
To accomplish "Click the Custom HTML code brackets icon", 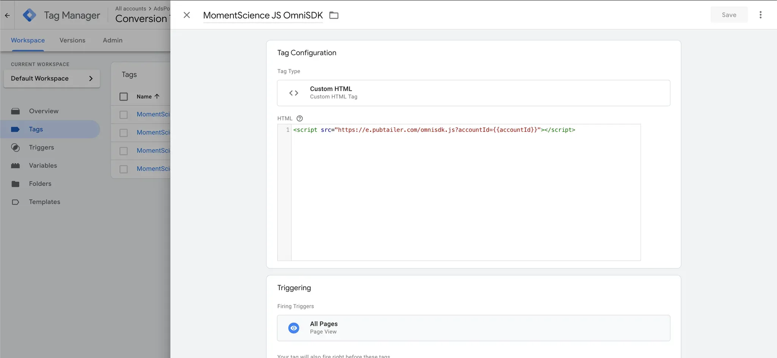I will click(294, 93).
